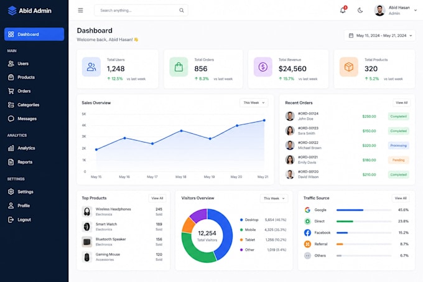The width and height of the screenshot is (423, 282).
Task: Click the Google traffic source icon
Action: coord(307,210)
